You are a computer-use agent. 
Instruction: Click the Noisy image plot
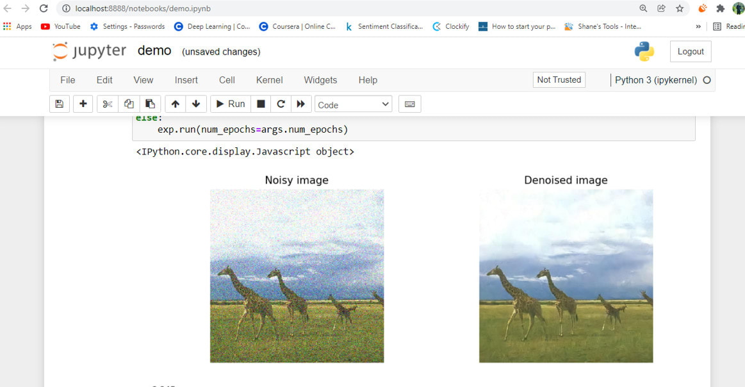click(297, 276)
